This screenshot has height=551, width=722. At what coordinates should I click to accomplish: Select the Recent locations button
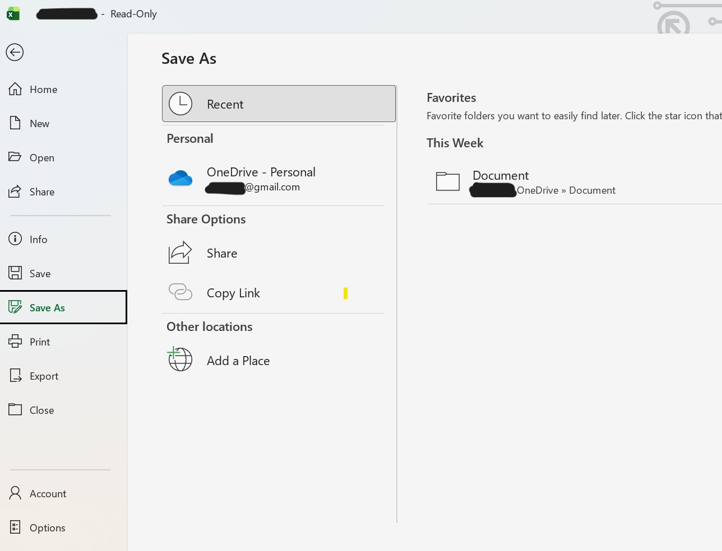click(x=279, y=104)
